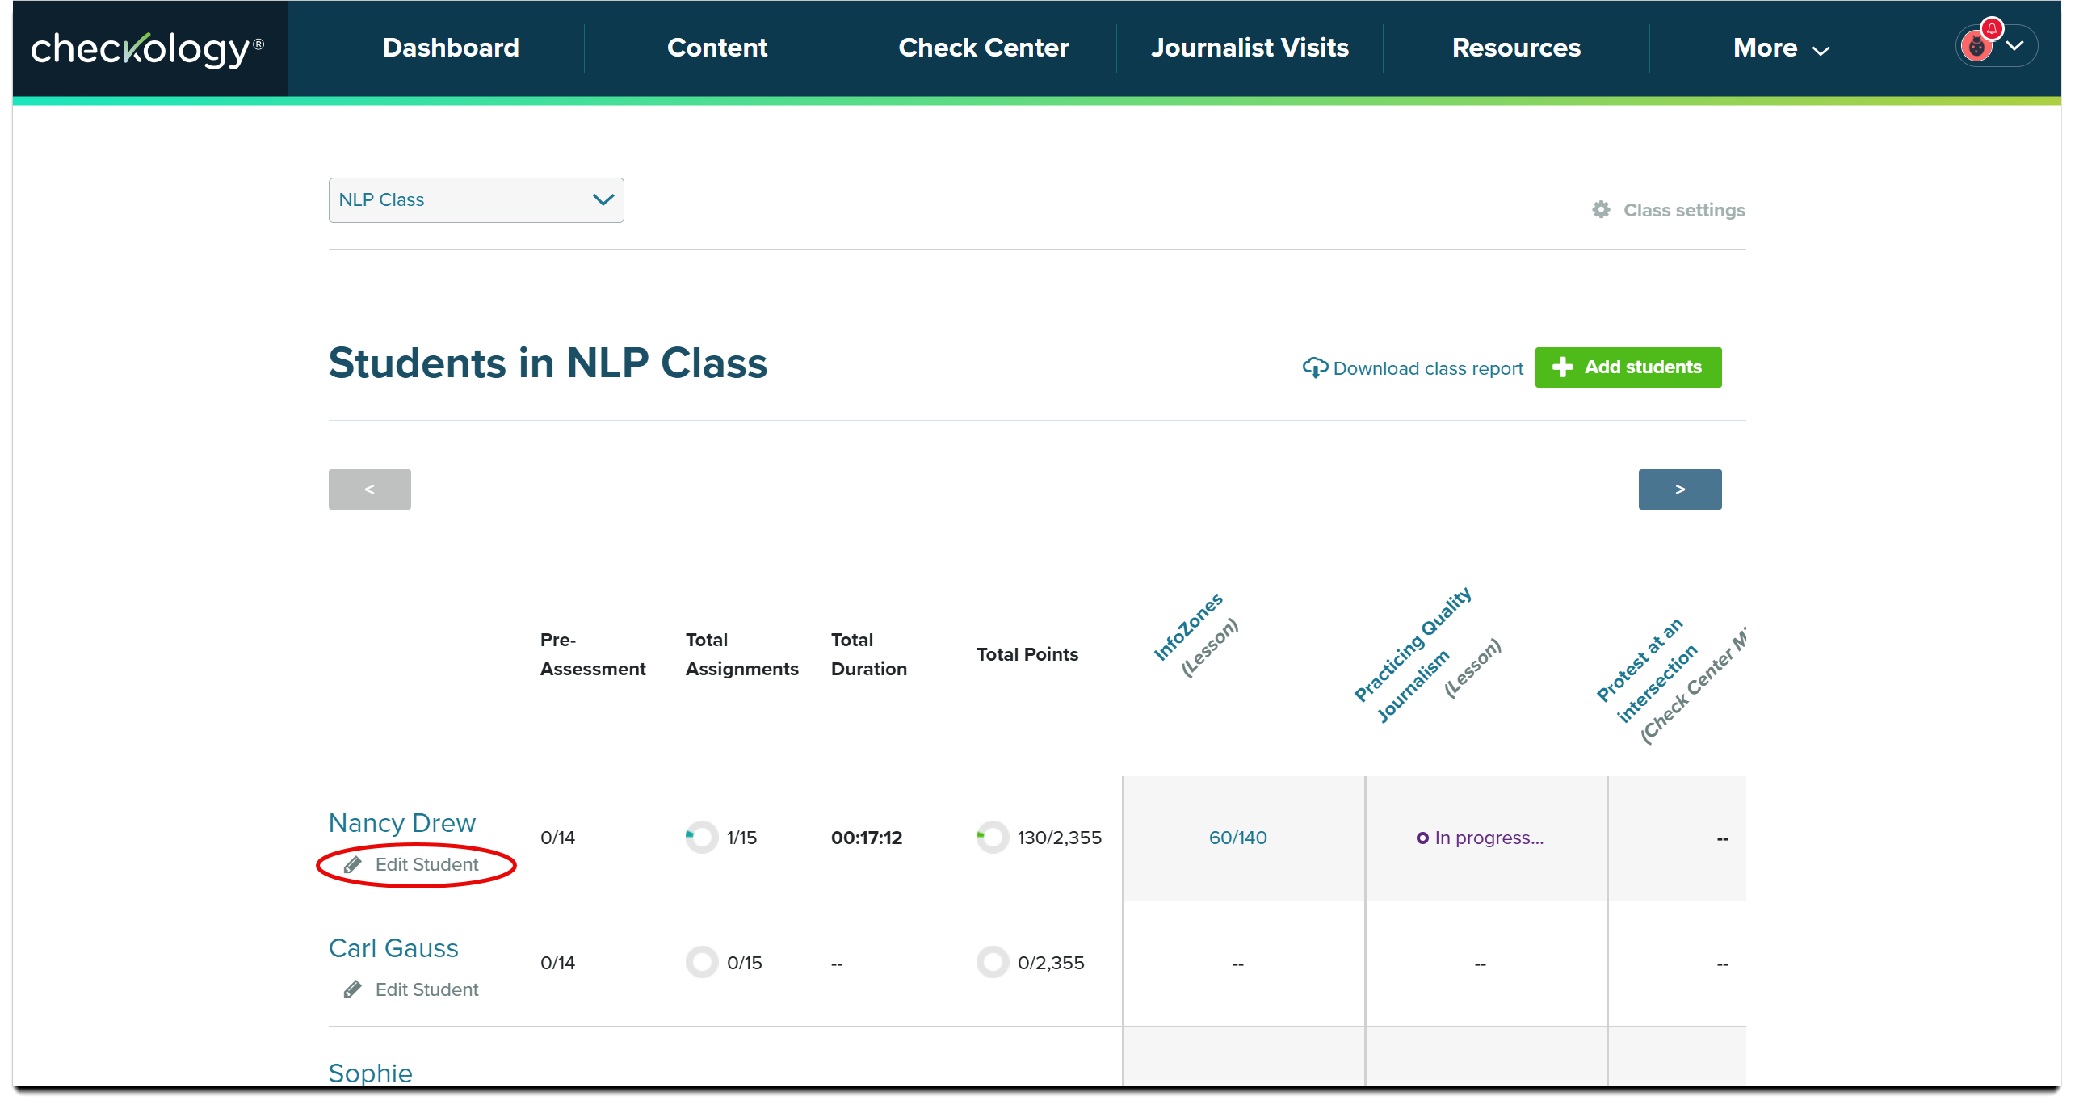Open Nancy Drew's student page

402,823
